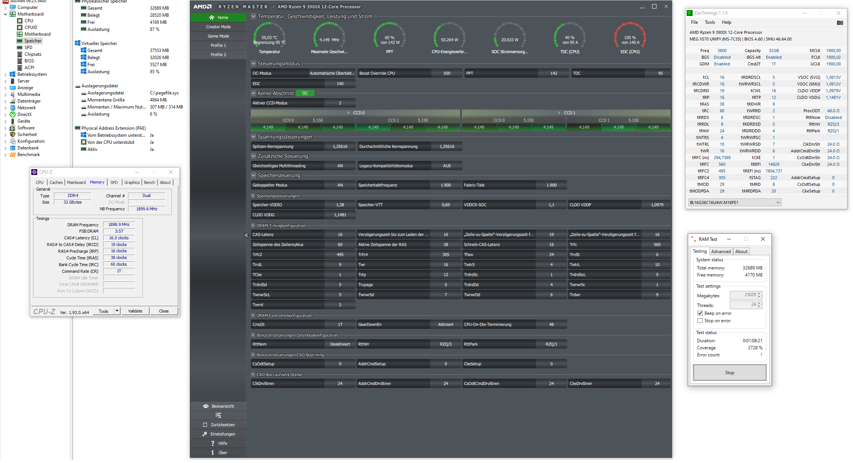Toggle Beep on error checkbox

pos(700,313)
